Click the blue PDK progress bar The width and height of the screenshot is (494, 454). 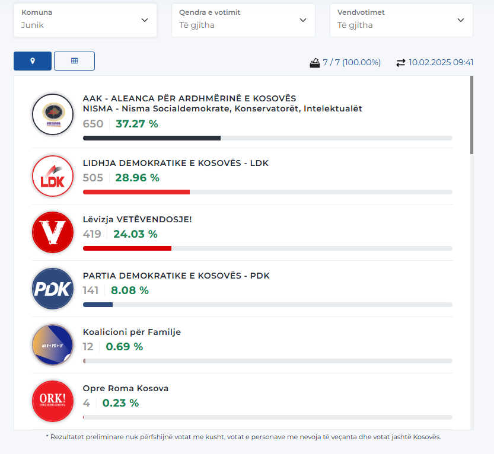pyautogui.click(x=98, y=305)
